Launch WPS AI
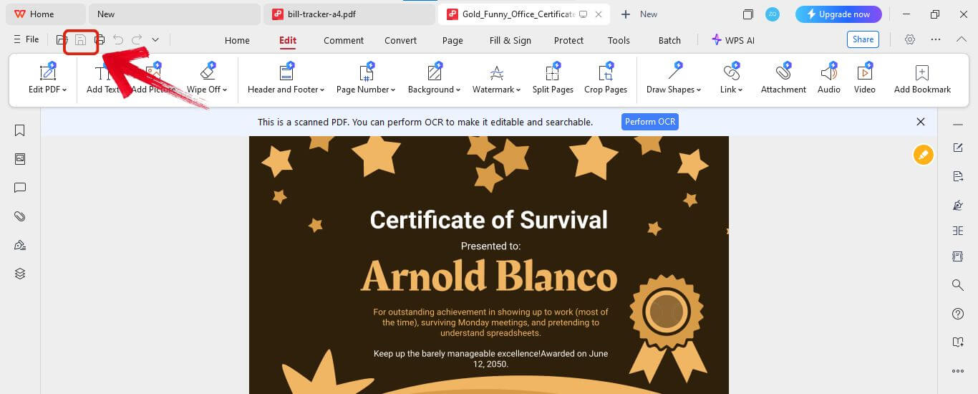 [x=732, y=40]
